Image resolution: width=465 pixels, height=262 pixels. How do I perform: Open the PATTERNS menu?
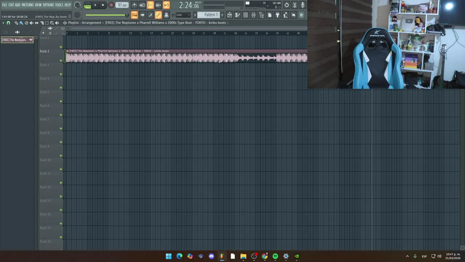coord(28,5)
